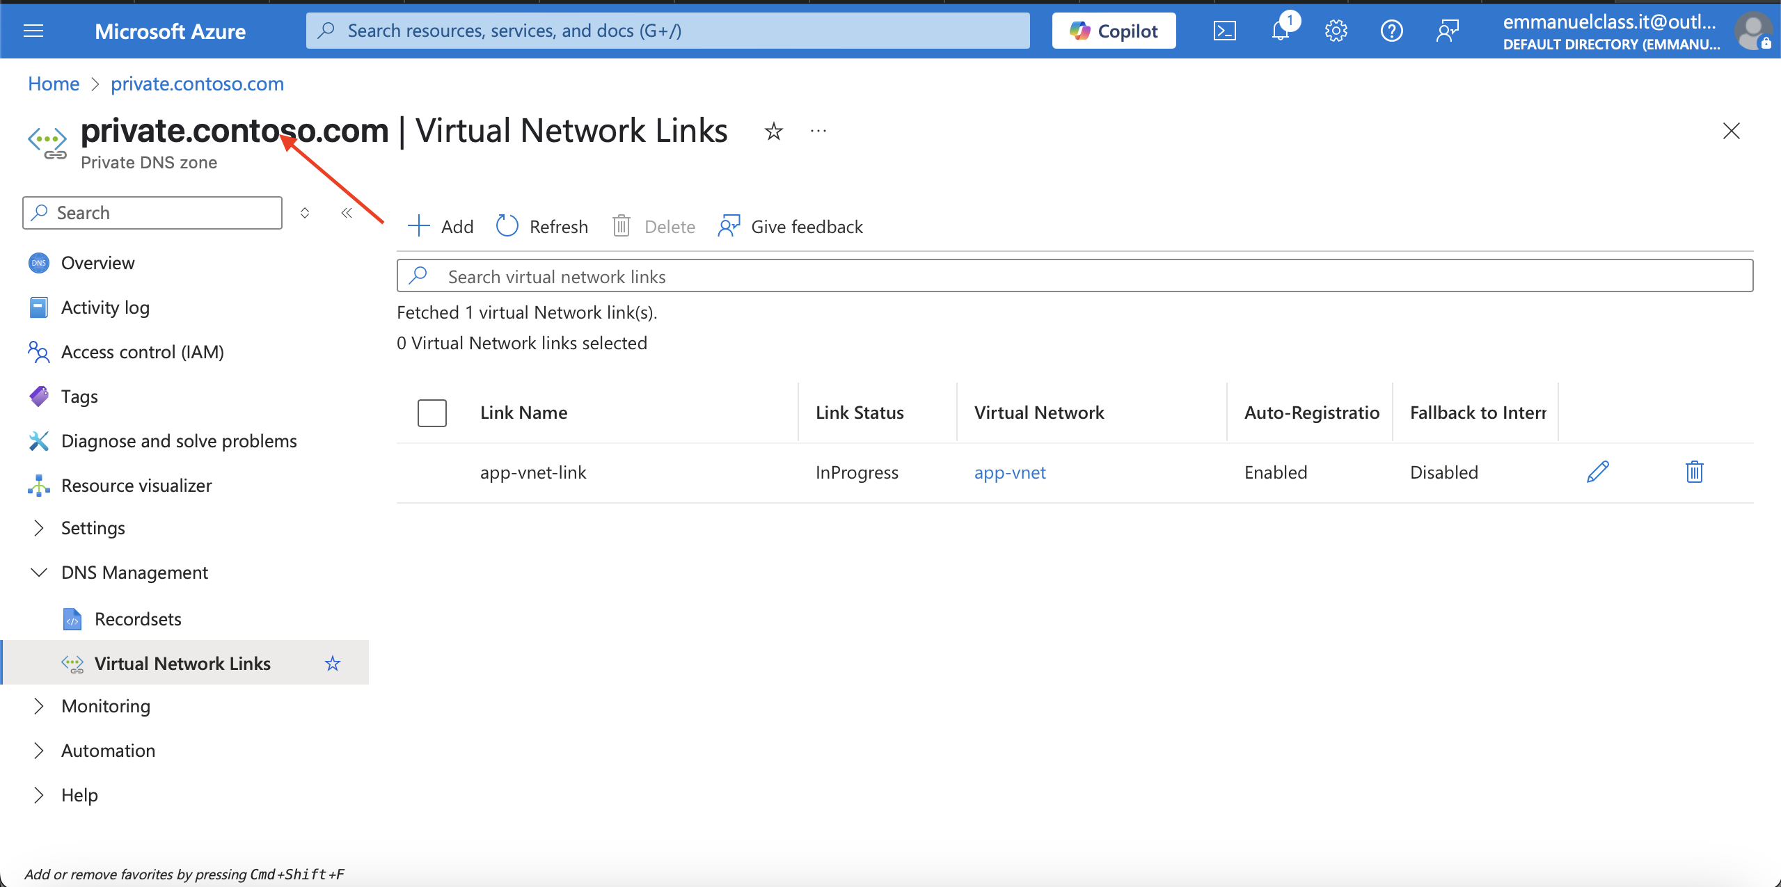Click the Disabled fallback cell
Viewport: 1781px width, 887px height.
[x=1444, y=472]
